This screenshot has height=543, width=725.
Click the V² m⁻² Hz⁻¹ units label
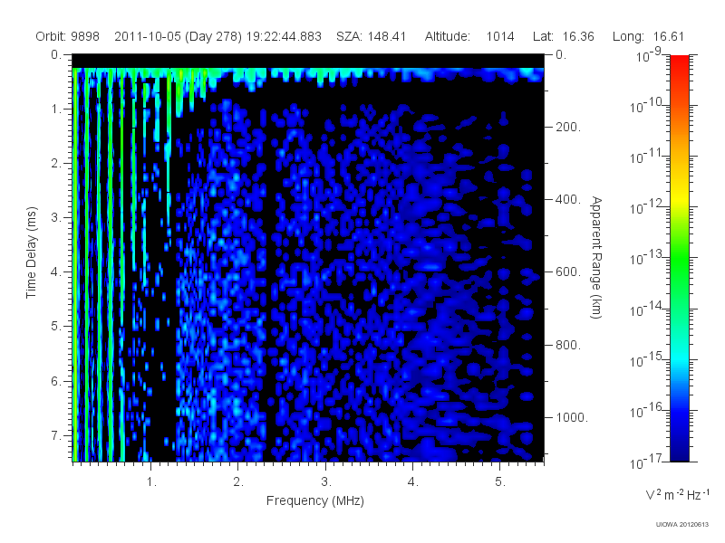click(677, 494)
